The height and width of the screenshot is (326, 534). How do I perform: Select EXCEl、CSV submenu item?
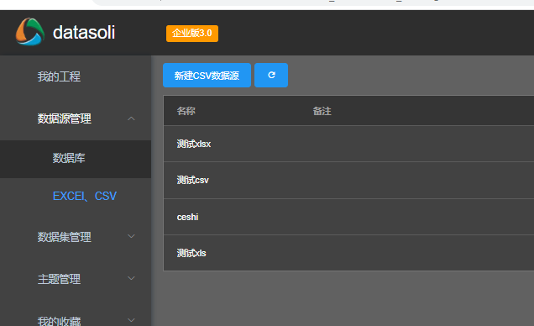pos(85,197)
